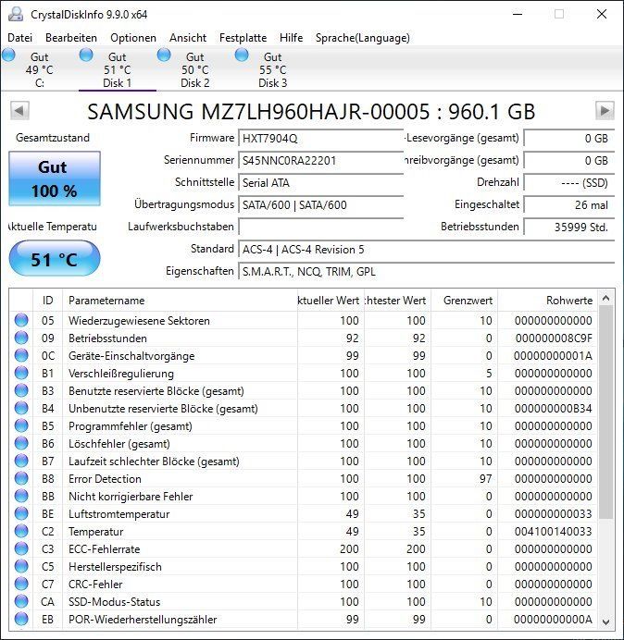Screen dimensions: 624x640
Task: Click scrollbar down arrow in attribute list
Action: (x=606, y=622)
